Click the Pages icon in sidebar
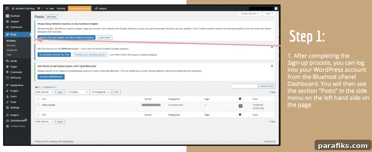This screenshot has height=152, width=372. point(8,67)
